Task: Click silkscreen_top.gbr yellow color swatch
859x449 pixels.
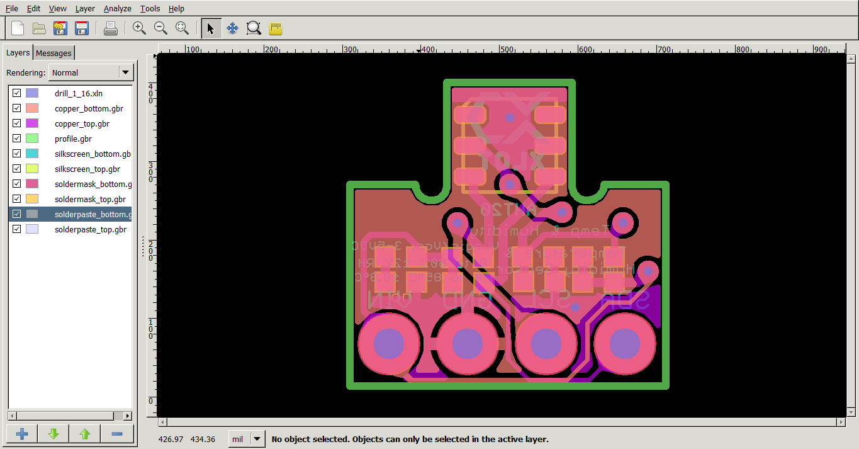Action: (x=31, y=169)
